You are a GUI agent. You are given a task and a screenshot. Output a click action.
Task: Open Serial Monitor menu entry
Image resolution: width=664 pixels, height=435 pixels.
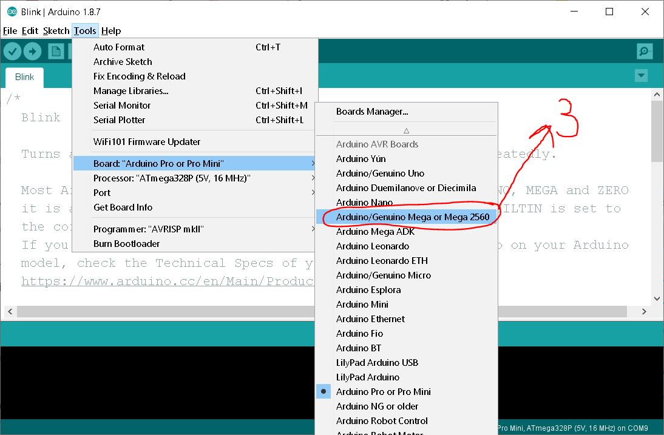tap(195, 106)
